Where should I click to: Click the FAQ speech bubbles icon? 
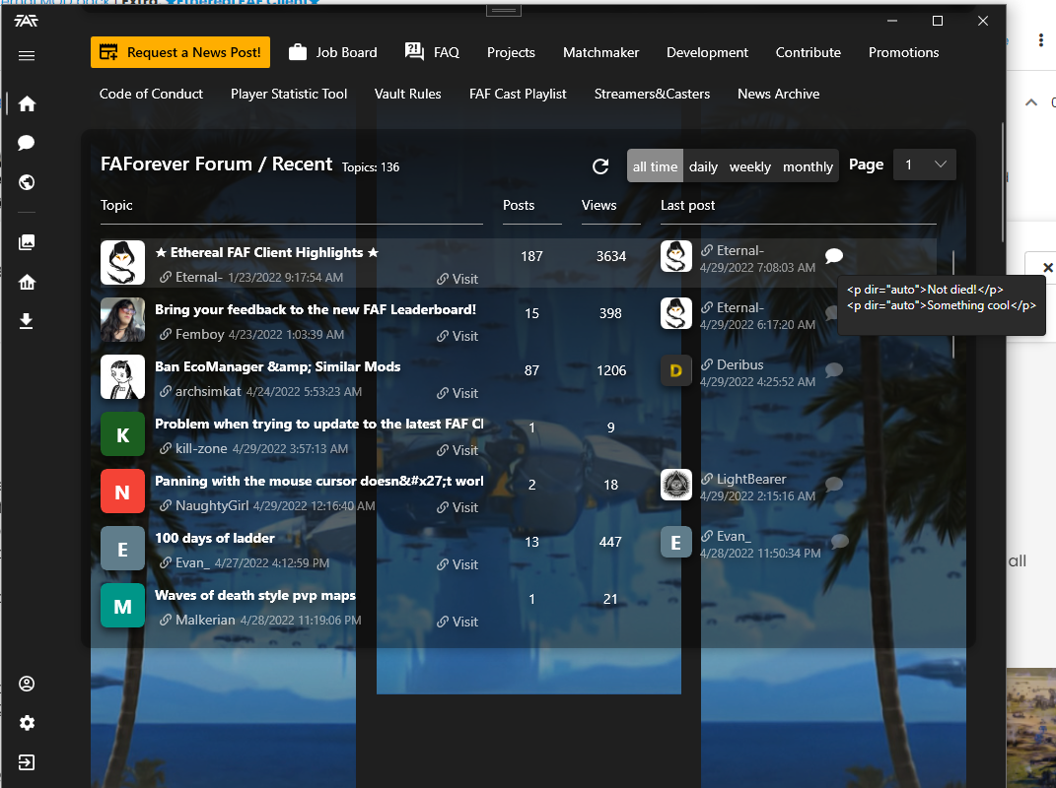pyautogui.click(x=414, y=51)
